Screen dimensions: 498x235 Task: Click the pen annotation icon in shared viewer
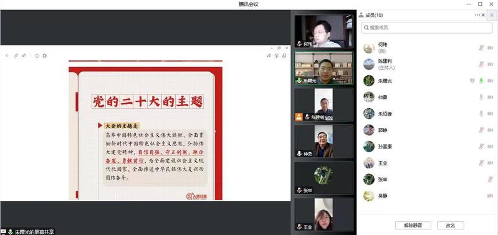[x=16, y=56]
